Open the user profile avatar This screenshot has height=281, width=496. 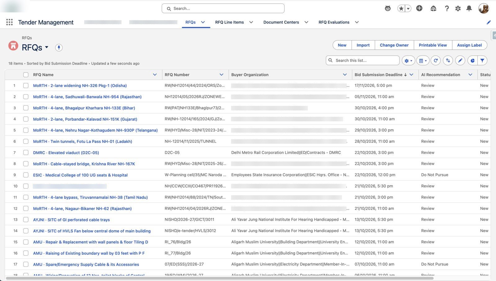[483, 8]
